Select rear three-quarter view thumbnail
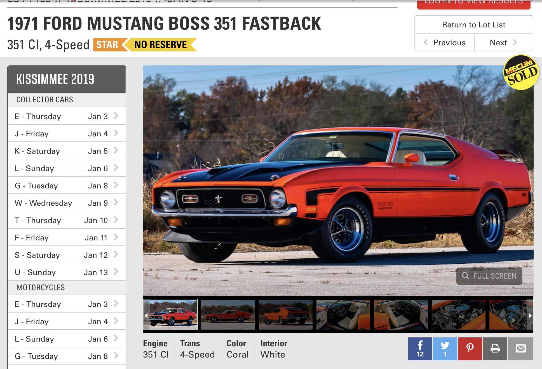This screenshot has width=542, height=369. [x=285, y=315]
